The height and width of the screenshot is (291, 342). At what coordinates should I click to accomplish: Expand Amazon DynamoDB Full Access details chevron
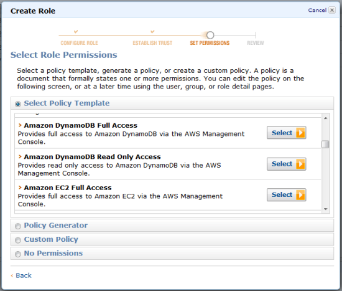(x=20, y=125)
